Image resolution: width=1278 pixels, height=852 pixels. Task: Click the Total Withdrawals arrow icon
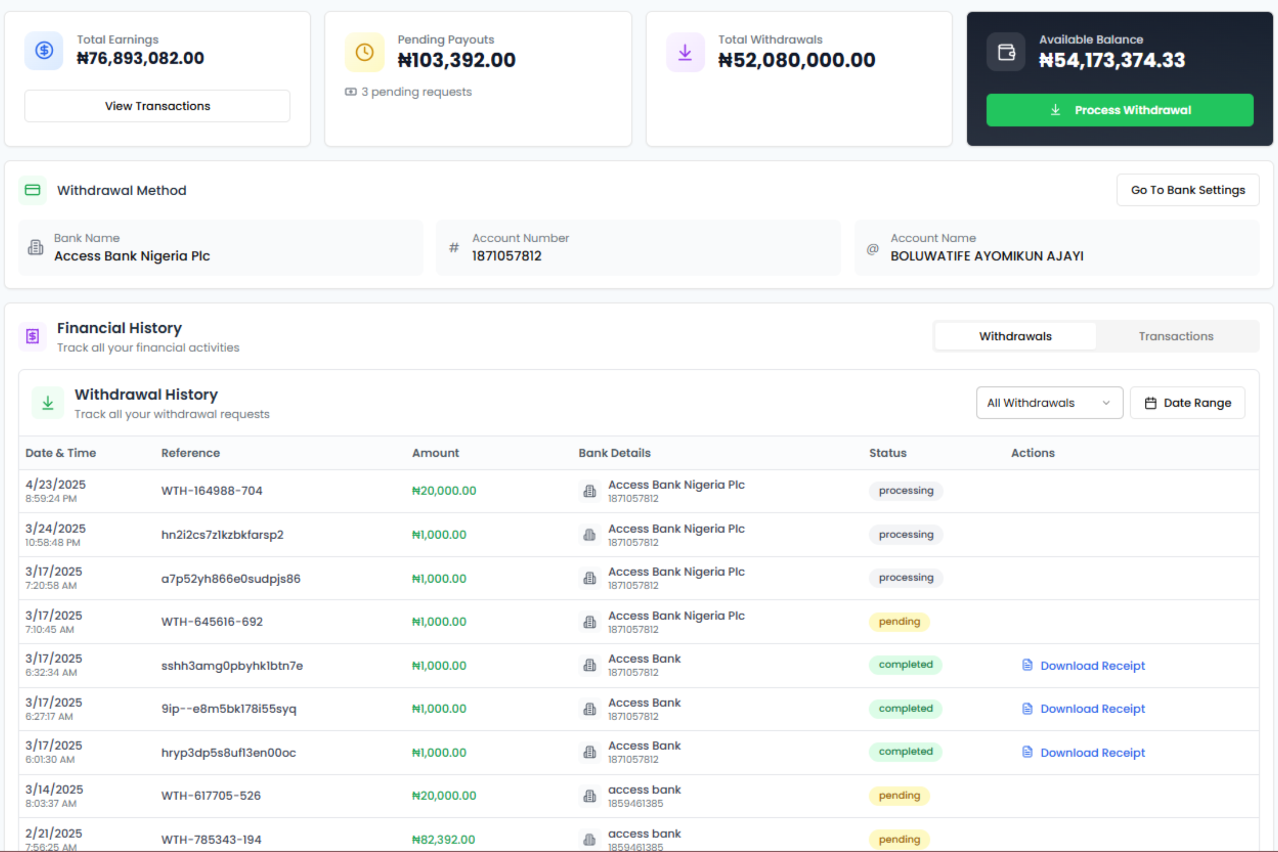pyautogui.click(x=685, y=53)
